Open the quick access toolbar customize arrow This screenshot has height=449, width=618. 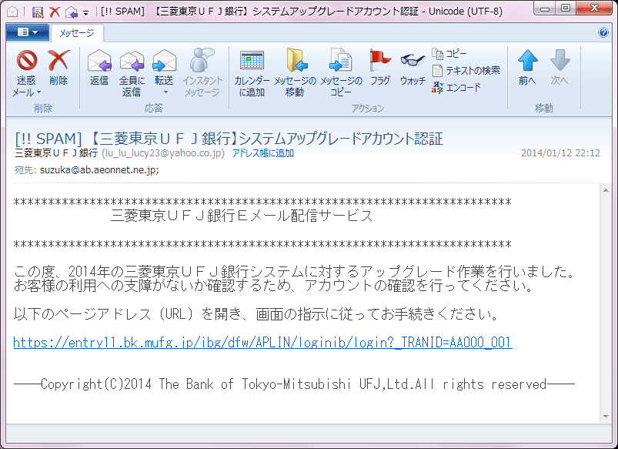[86, 12]
